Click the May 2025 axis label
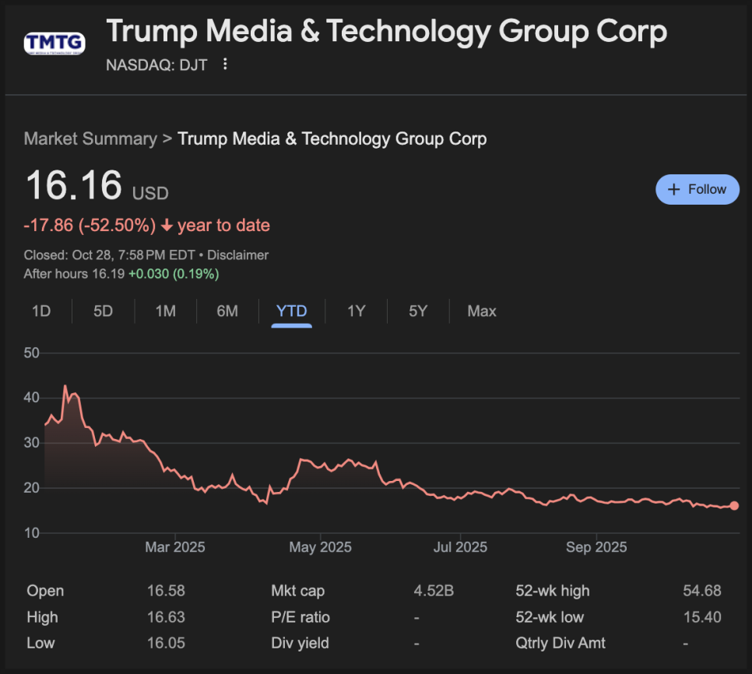 click(x=320, y=547)
